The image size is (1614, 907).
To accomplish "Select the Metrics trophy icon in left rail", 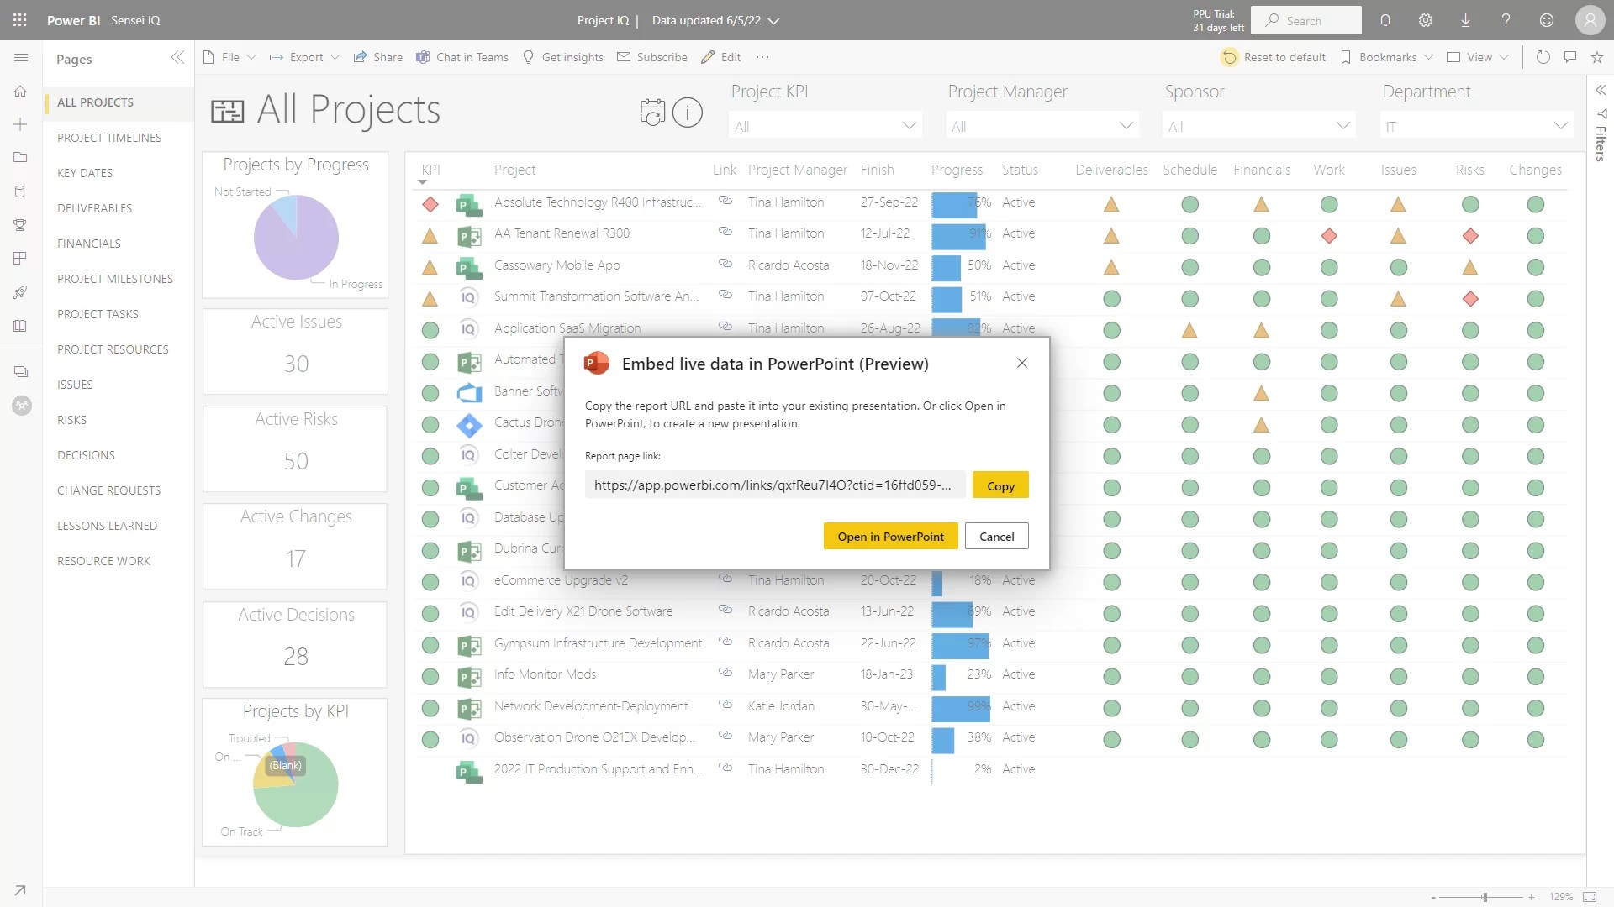I will tap(21, 225).
